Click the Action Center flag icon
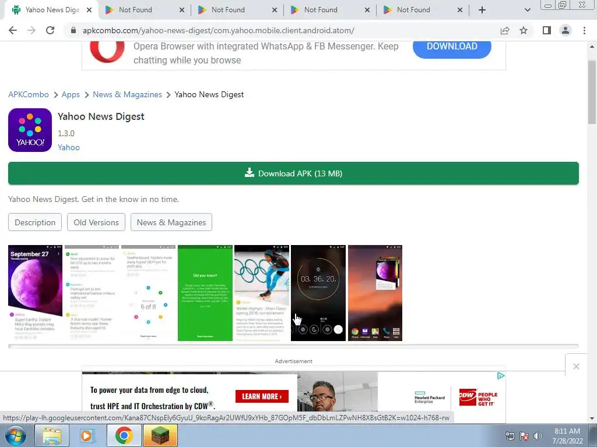This screenshot has width=597, height=447. click(x=524, y=437)
